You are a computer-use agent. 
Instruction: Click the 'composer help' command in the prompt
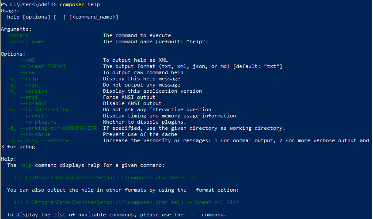[x=80, y=4]
